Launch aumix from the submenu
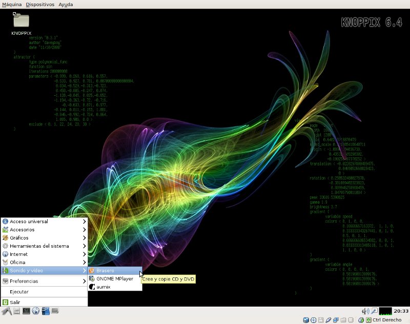The image size is (410, 324). point(115,287)
